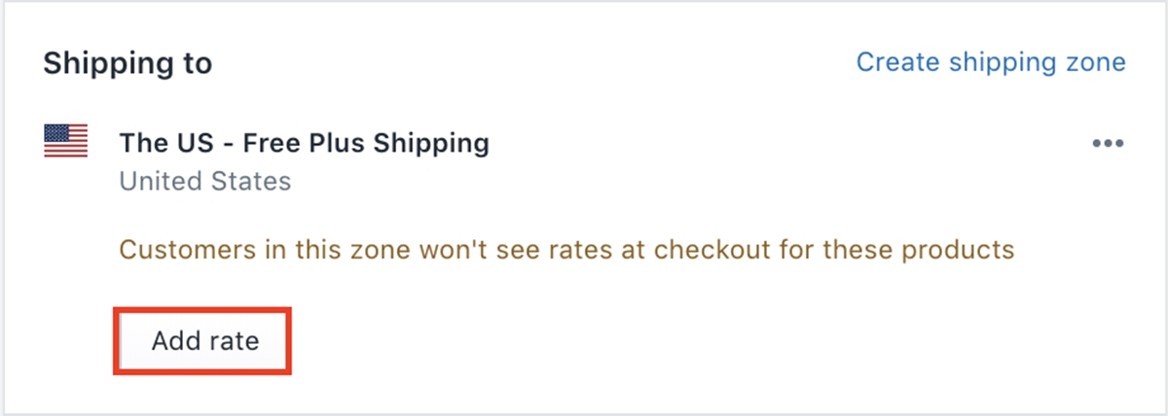
Task: Open the three-dot zone options menu
Action: pos(1108,144)
